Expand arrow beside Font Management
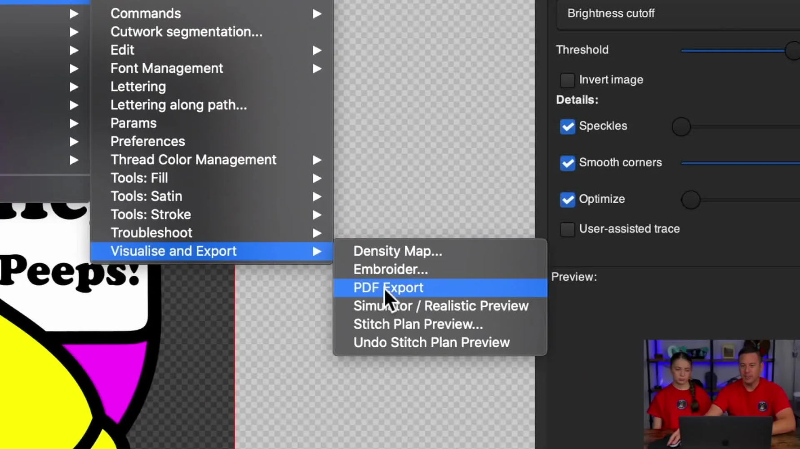800x449 pixels. (317, 69)
